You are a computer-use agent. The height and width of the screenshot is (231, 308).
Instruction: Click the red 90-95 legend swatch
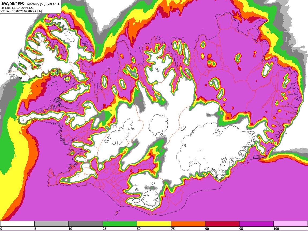222,224
